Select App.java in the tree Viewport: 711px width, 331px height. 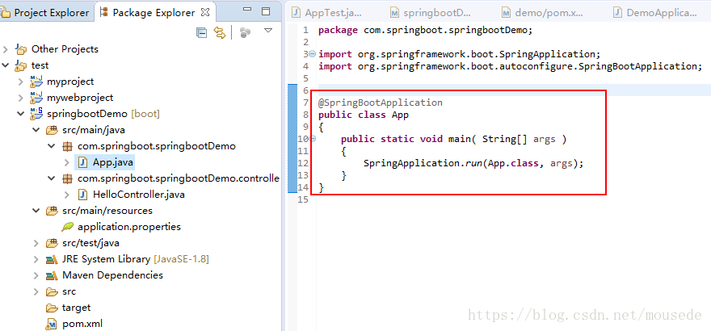click(x=113, y=162)
